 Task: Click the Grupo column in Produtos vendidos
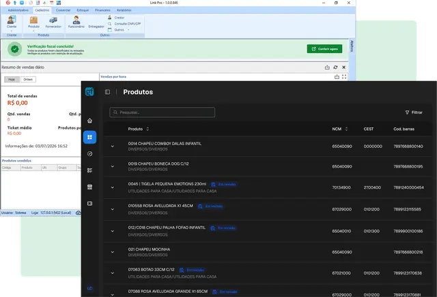click(67, 168)
